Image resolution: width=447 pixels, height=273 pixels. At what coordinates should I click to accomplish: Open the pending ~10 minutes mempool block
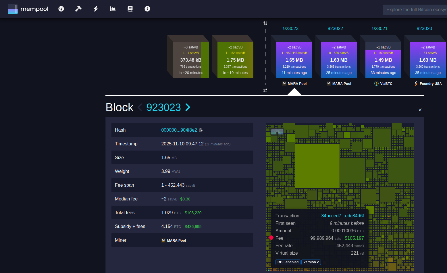tap(235, 60)
